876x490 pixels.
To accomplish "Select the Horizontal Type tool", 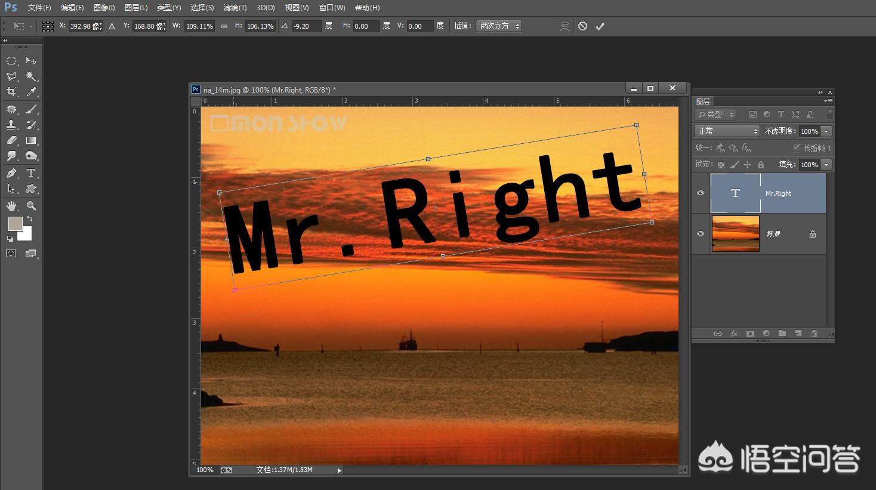I will pyautogui.click(x=31, y=173).
